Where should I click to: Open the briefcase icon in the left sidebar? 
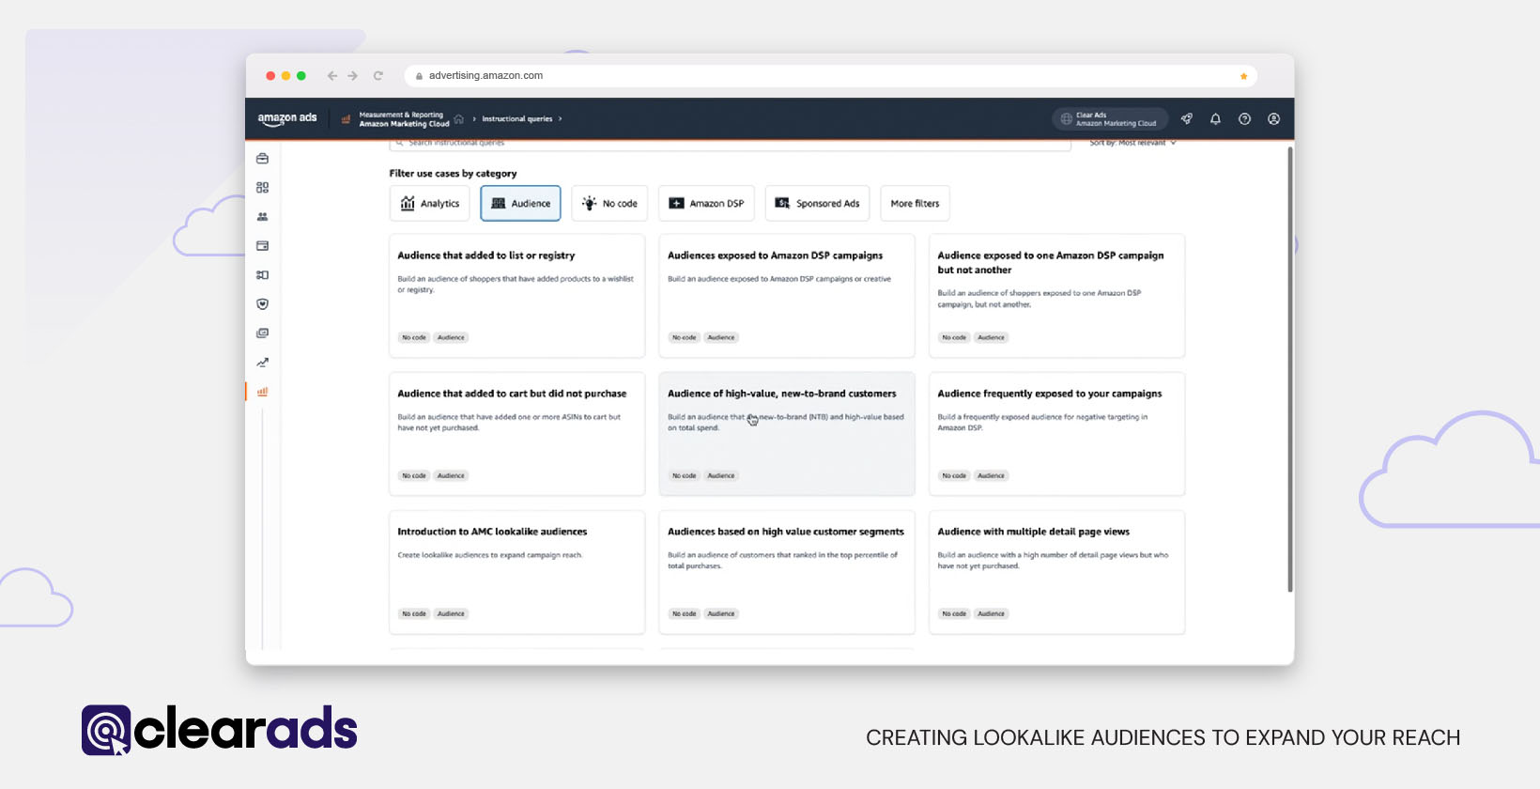pyautogui.click(x=262, y=159)
